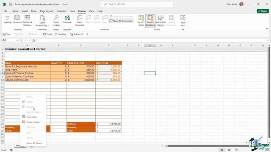Click the green Share button
Screen dimensions: 271x152
263,11
